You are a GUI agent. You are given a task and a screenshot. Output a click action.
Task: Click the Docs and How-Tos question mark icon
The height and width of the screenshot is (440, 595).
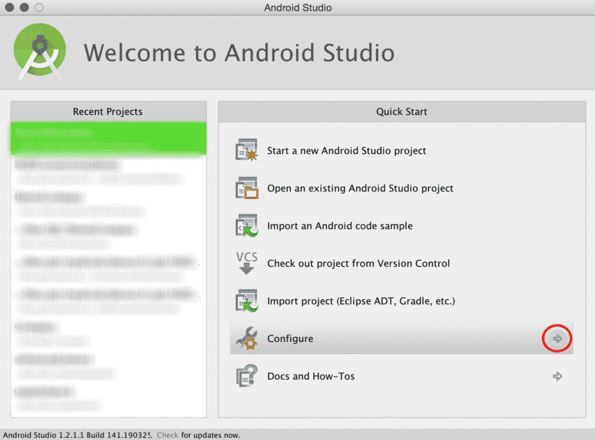tap(246, 376)
